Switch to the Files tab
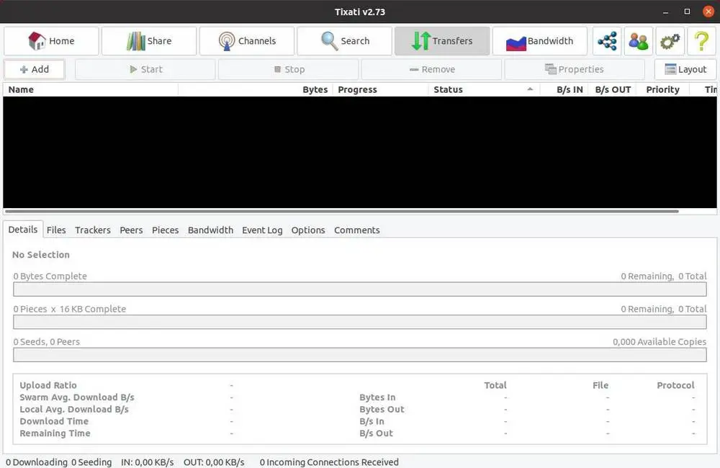The height and width of the screenshot is (468, 720). point(56,230)
